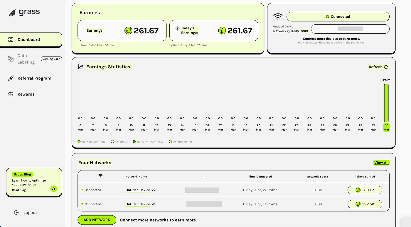
Task: Click the Data Labeling sidebar icon
Action: 11,59
